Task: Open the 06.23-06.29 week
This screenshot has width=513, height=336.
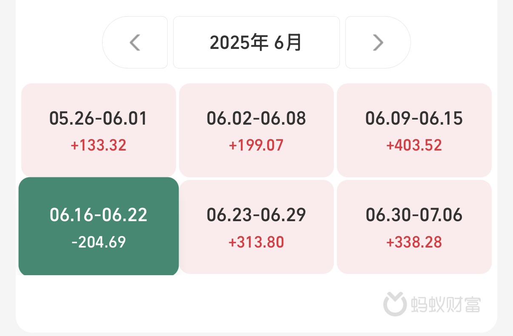Action: [x=256, y=227]
